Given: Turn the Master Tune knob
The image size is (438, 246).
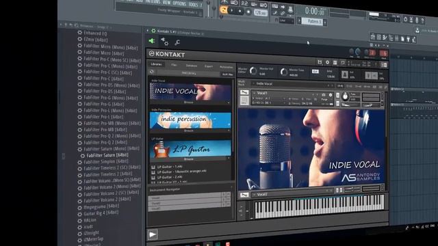Looking at the screenshot, I should pos(284,72).
